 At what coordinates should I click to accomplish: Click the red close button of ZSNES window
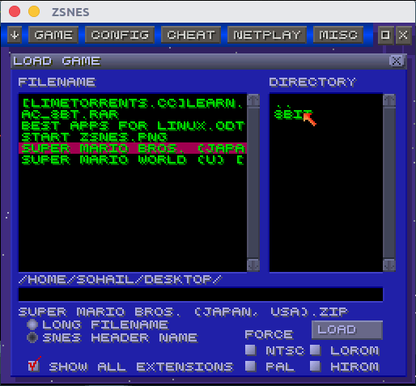pos(15,11)
